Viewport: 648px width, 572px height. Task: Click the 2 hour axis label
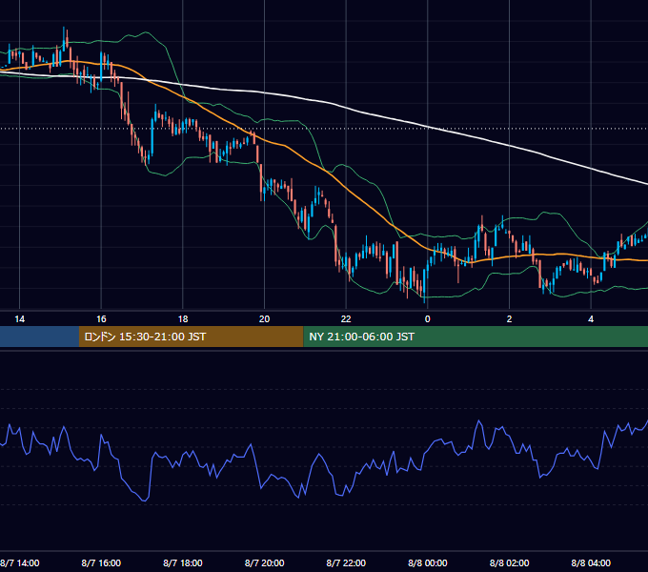pyautogui.click(x=509, y=319)
